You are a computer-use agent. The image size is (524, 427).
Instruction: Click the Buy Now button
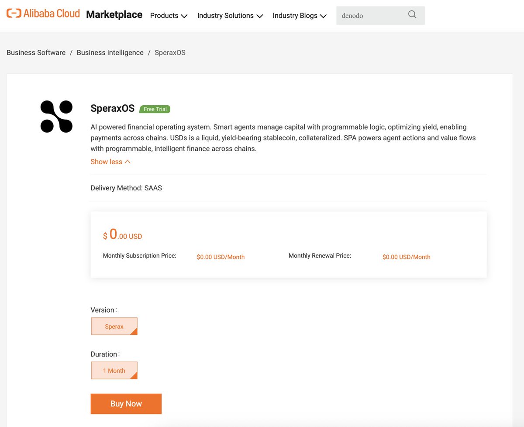pos(126,404)
